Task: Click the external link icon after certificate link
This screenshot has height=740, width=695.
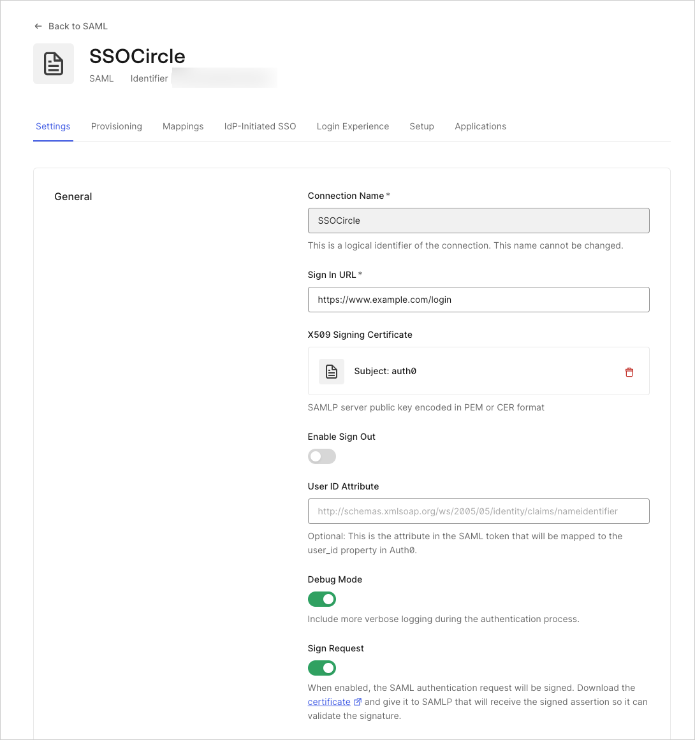Action: click(358, 701)
